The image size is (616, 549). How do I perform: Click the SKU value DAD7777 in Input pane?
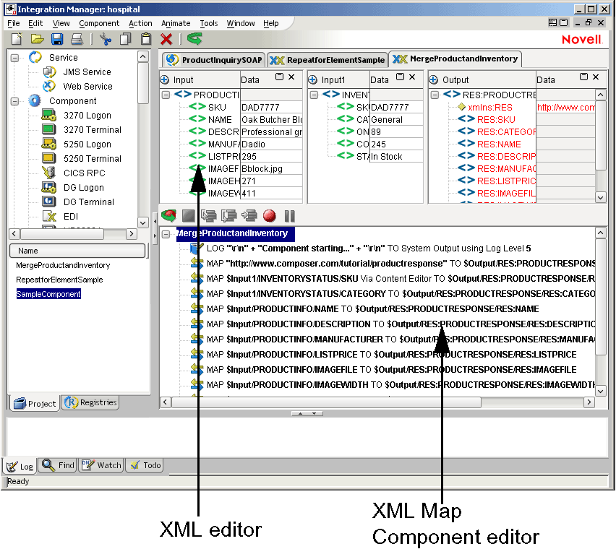tap(271, 107)
